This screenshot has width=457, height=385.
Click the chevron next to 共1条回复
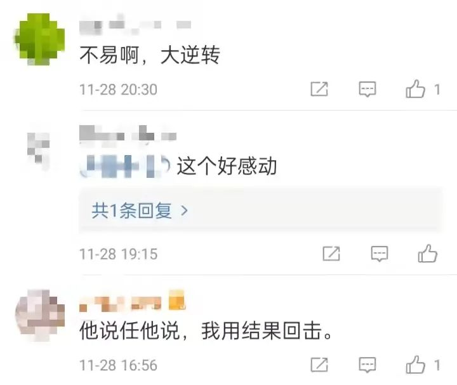pyautogui.click(x=184, y=210)
